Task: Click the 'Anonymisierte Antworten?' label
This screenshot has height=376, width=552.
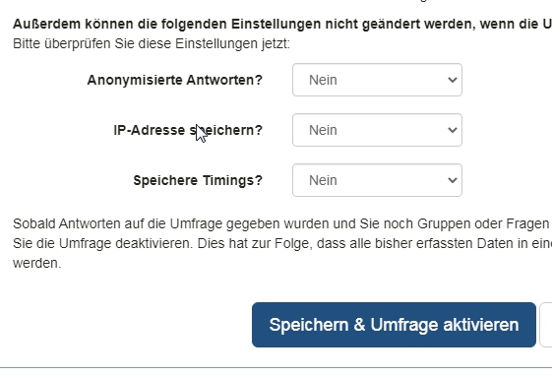Action: [175, 80]
